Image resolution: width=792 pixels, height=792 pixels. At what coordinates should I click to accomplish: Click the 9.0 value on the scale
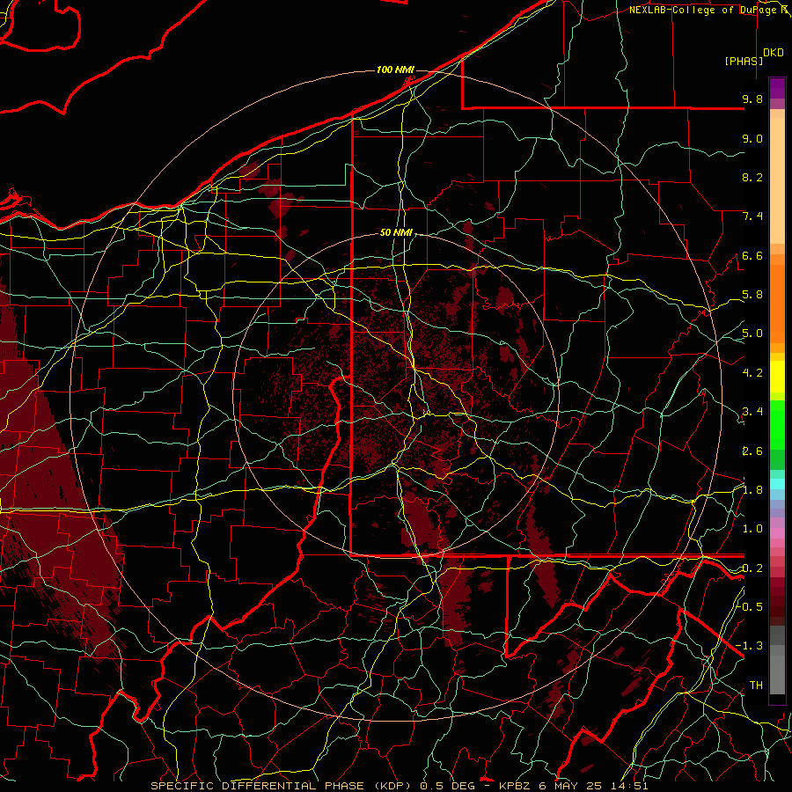tap(752, 138)
